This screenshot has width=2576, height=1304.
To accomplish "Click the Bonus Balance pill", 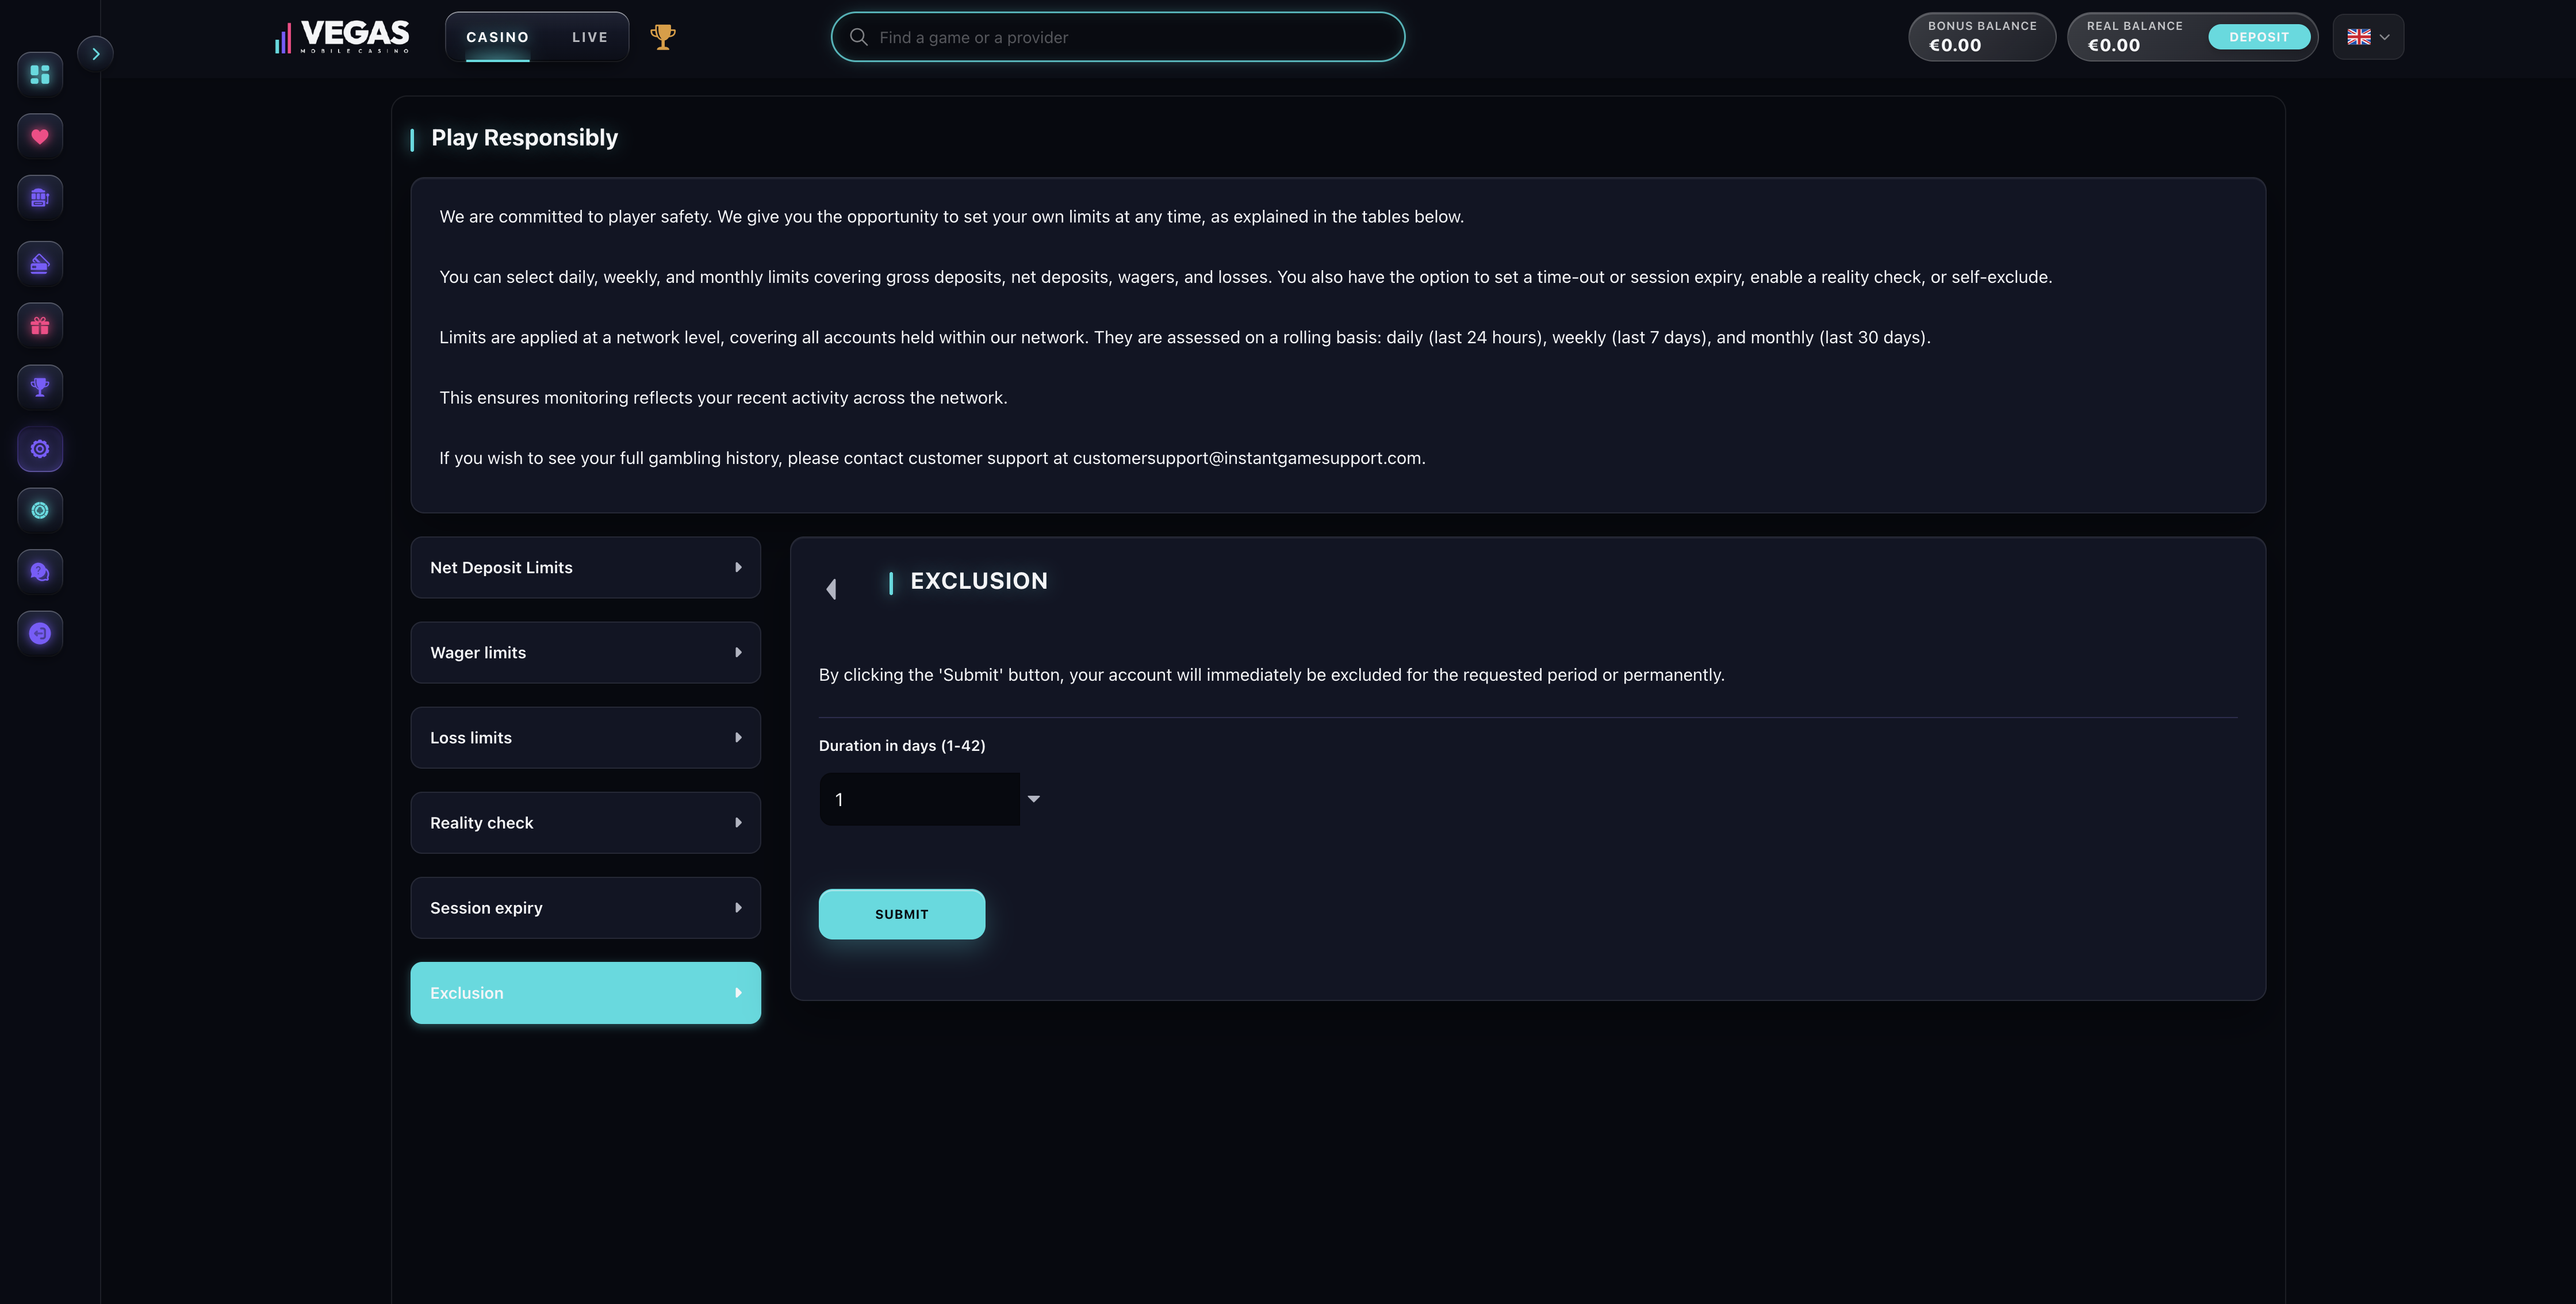I will click(1982, 37).
